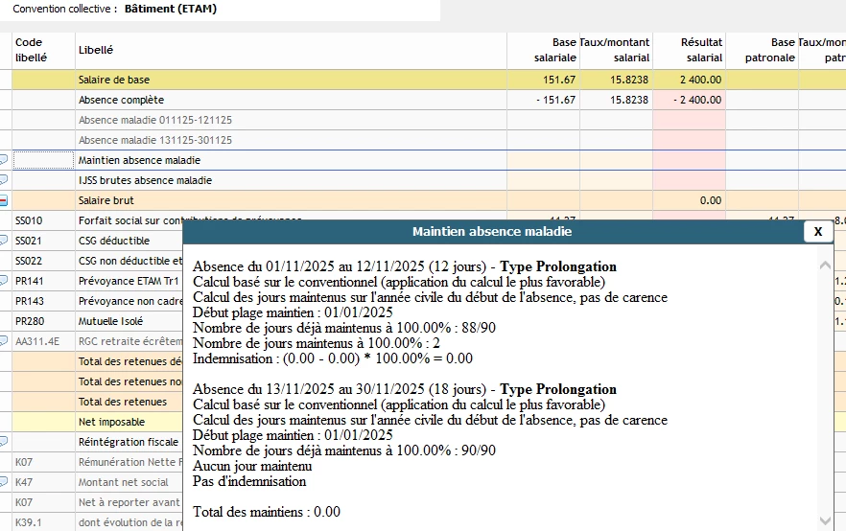
Task: Open comment bubble on IJSS brutes absence maladie row
Action: [3, 180]
